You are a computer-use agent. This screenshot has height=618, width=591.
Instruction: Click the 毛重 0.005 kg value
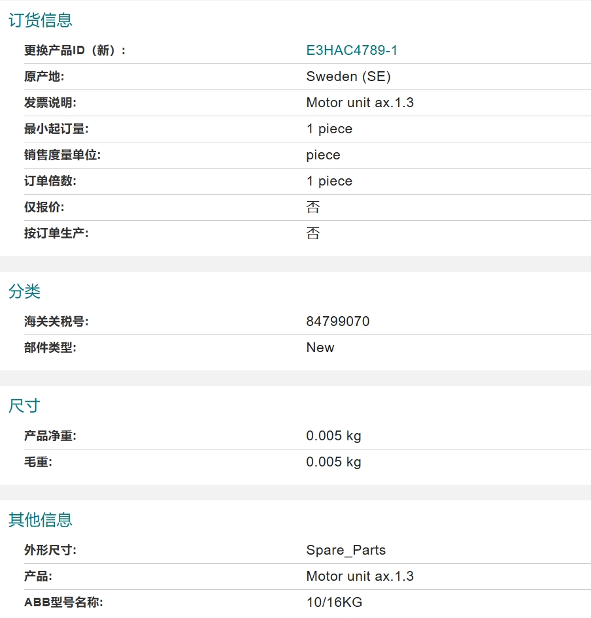[333, 462]
